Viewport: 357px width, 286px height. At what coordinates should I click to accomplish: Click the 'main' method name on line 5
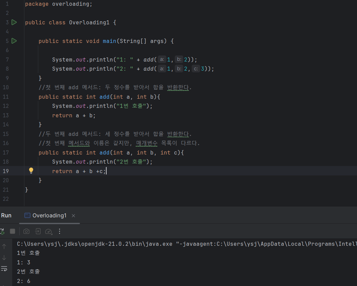click(x=110, y=41)
